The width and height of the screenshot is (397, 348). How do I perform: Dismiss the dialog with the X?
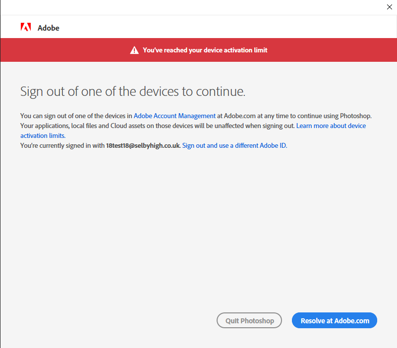(390, 7)
